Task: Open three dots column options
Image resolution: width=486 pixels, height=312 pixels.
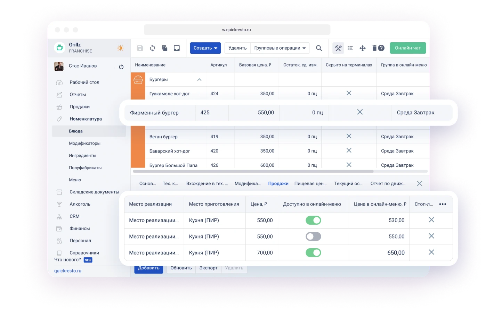Action: tap(443, 204)
